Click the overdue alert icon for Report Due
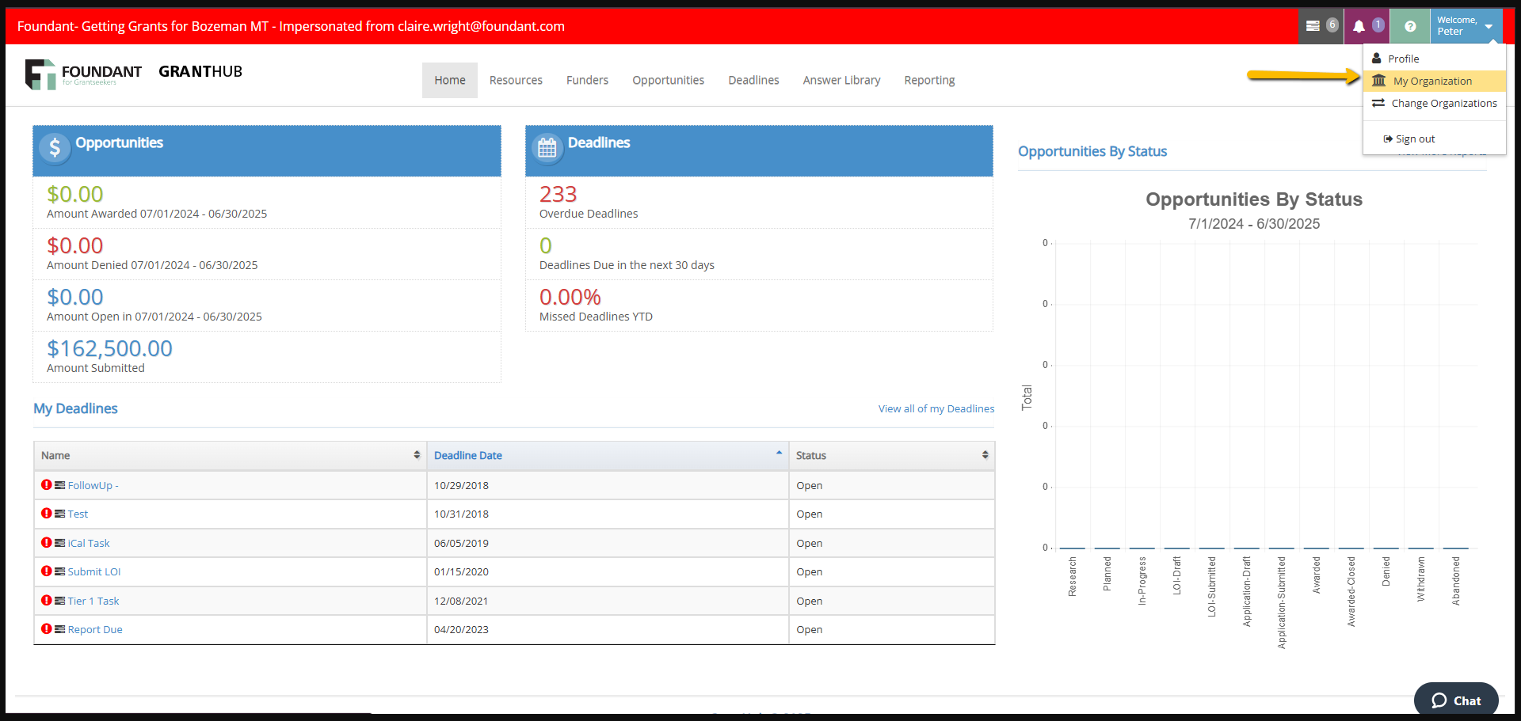The image size is (1521, 721). point(47,628)
